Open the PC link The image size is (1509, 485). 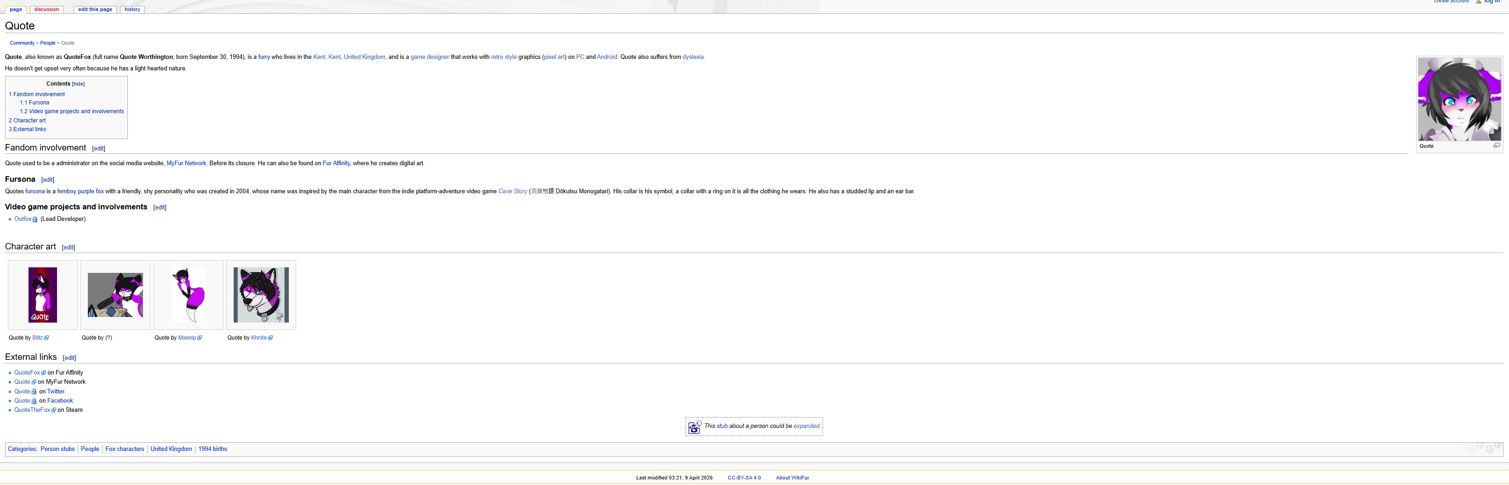(x=580, y=57)
